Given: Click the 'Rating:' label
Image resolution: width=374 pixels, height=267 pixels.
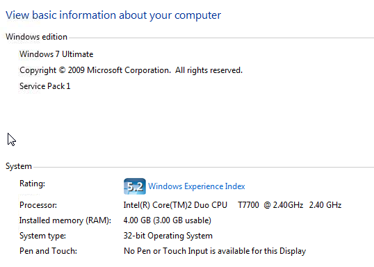Looking at the screenshot, I should [32, 184].
